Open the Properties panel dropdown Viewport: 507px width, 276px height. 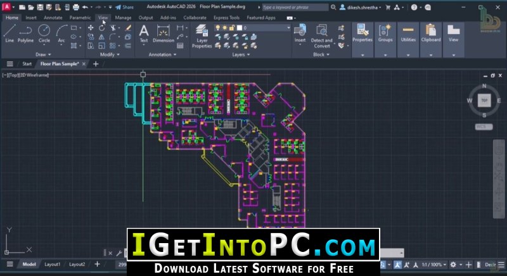point(363,55)
